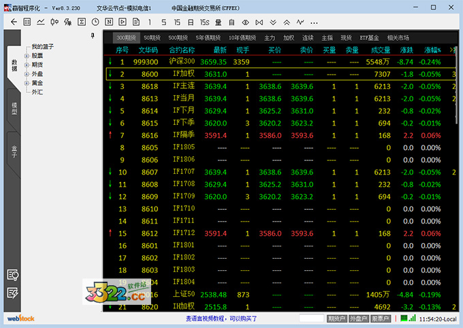Open the edit note icon on the sidebar

click(13, 293)
